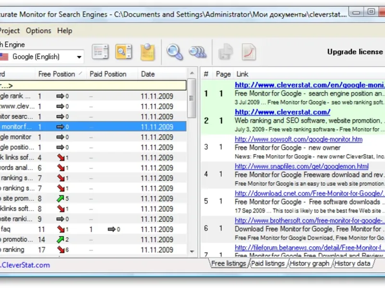Select the 'k links sof...' keyword row

93,157
